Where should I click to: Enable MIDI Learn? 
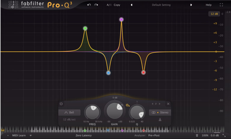point(19,135)
